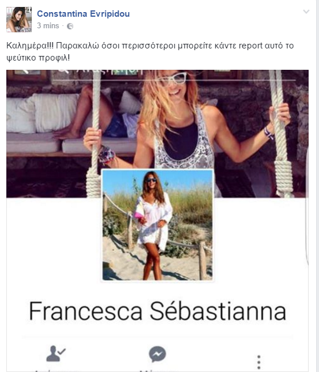Open Messenger chat via the Messenger icon
The width and height of the screenshot is (319, 372).
click(x=157, y=354)
